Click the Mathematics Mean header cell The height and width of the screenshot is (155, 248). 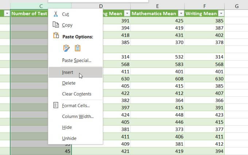click(158, 13)
